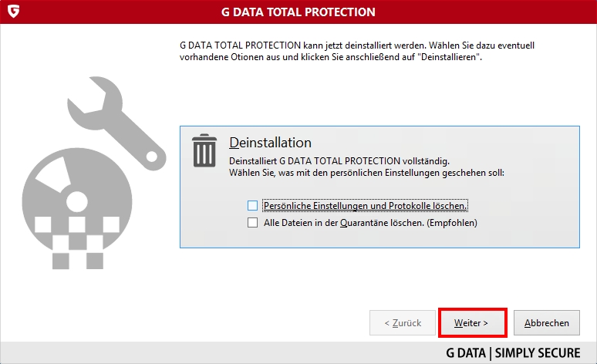Select the Deinstallation heading

point(270,143)
